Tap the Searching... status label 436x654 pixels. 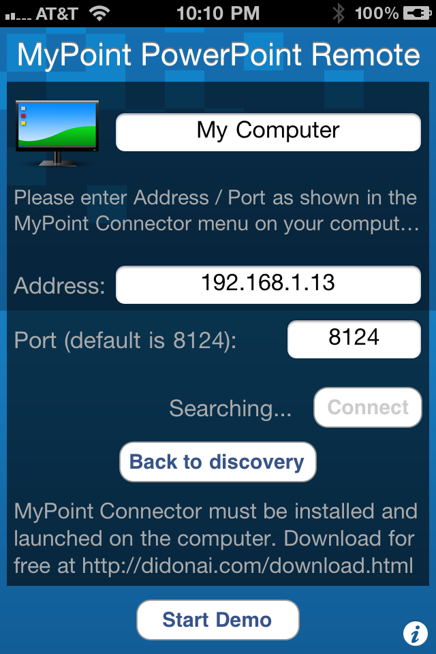click(x=230, y=408)
